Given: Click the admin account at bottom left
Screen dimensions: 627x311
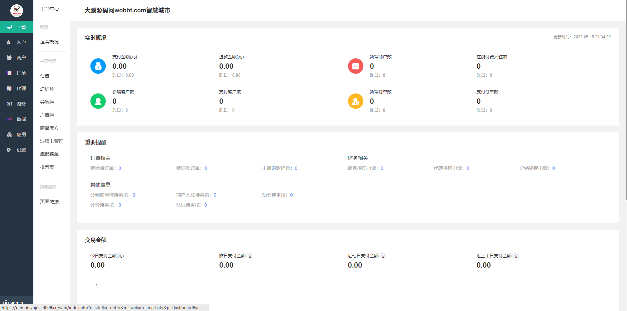Looking at the screenshot, I should pyautogui.click(x=16, y=303).
